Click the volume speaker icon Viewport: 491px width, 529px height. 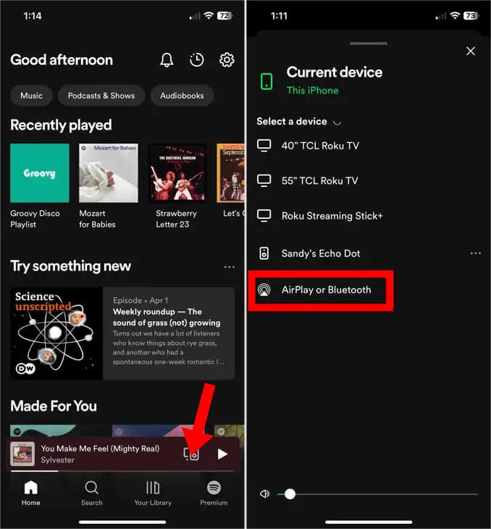(265, 494)
